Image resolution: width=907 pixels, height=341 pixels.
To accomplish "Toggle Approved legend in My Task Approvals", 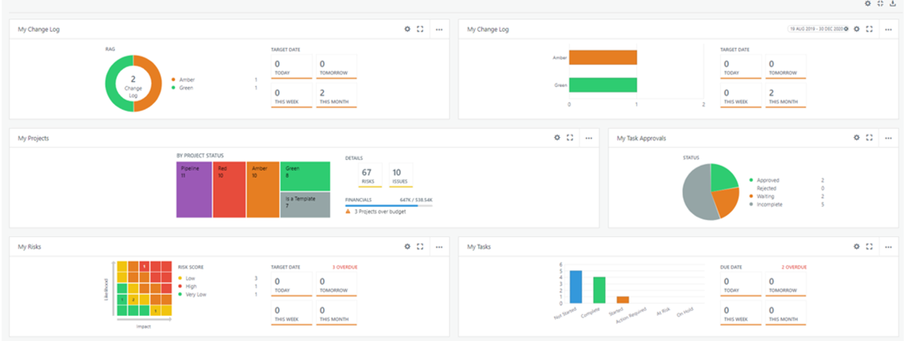I will point(763,180).
